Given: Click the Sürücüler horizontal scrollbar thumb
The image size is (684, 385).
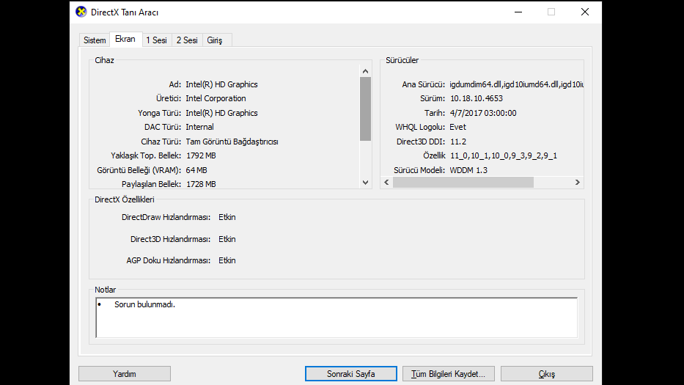Looking at the screenshot, I should coord(463,182).
